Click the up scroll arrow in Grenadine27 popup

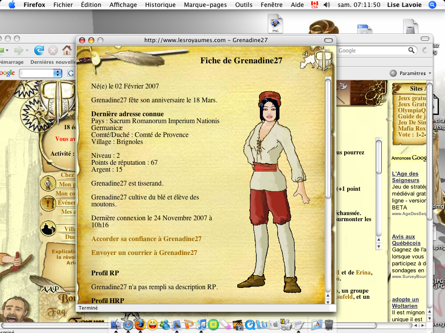(x=328, y=296)
